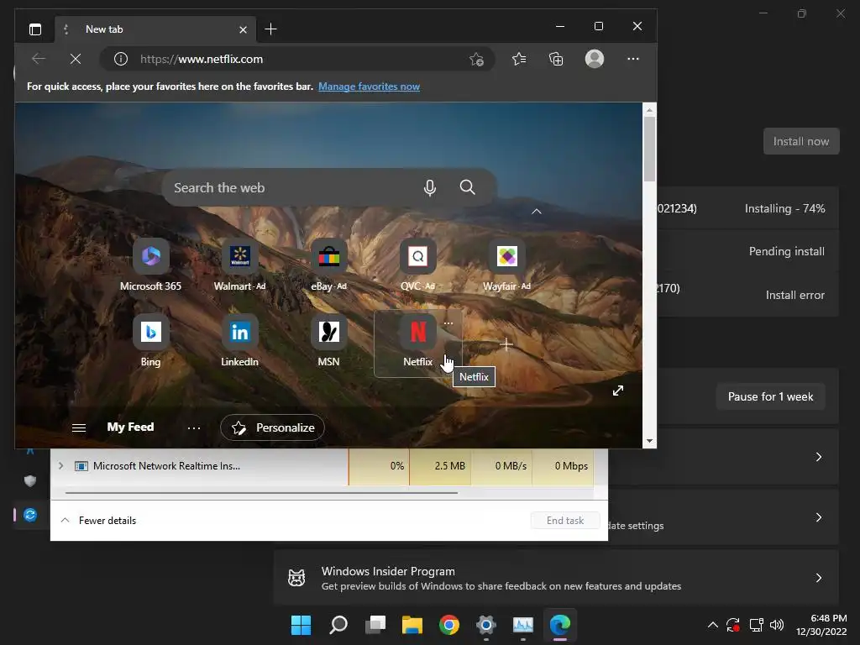The image size is (860, 645).
Task: Open Edge Settings and more menu
Action: (633, 59)
